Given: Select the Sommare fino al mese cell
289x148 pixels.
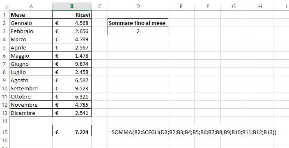Looking at the screenshot, I should (x=138, y=23).
